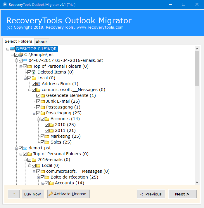Click the folder icon of Gesendete Elemente
This screenshot has width=204, height=208.
coord(43,95)
